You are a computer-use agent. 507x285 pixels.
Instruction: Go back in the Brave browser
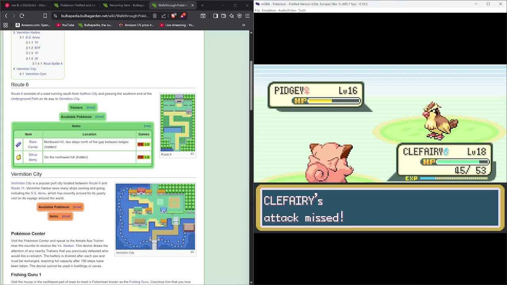coord(6,16)
